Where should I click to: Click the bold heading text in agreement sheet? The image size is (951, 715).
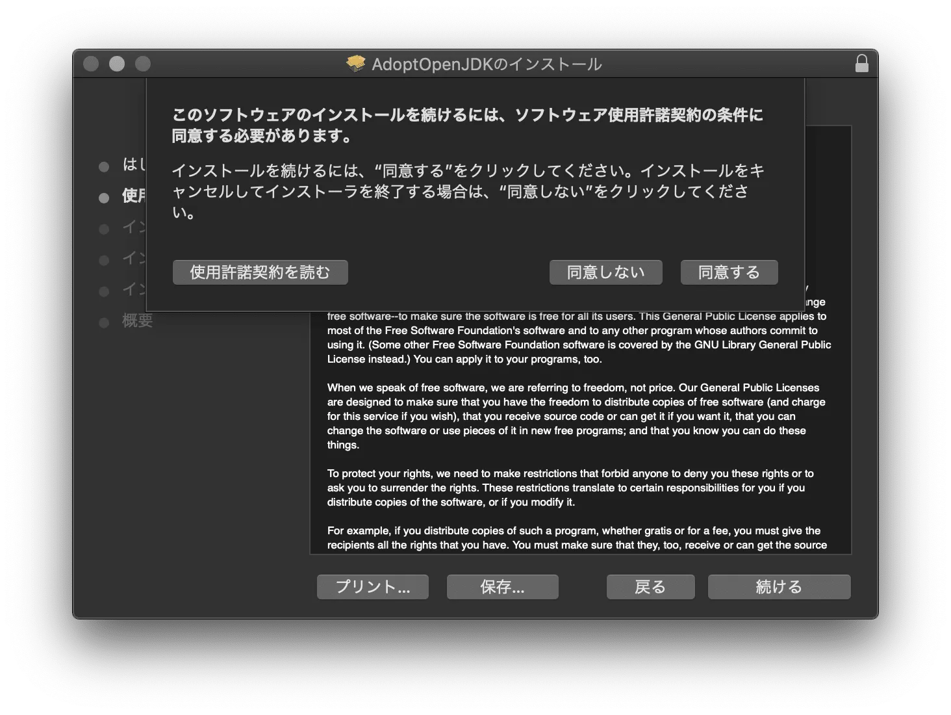tap(467, 125)
